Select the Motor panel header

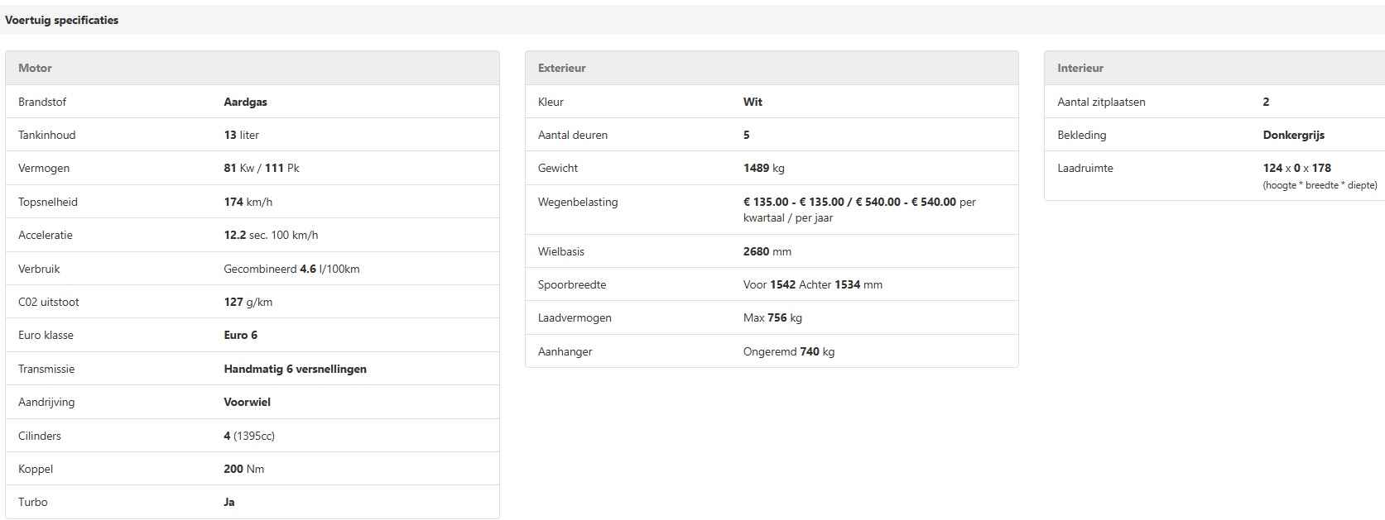click(x=252, y=68)
